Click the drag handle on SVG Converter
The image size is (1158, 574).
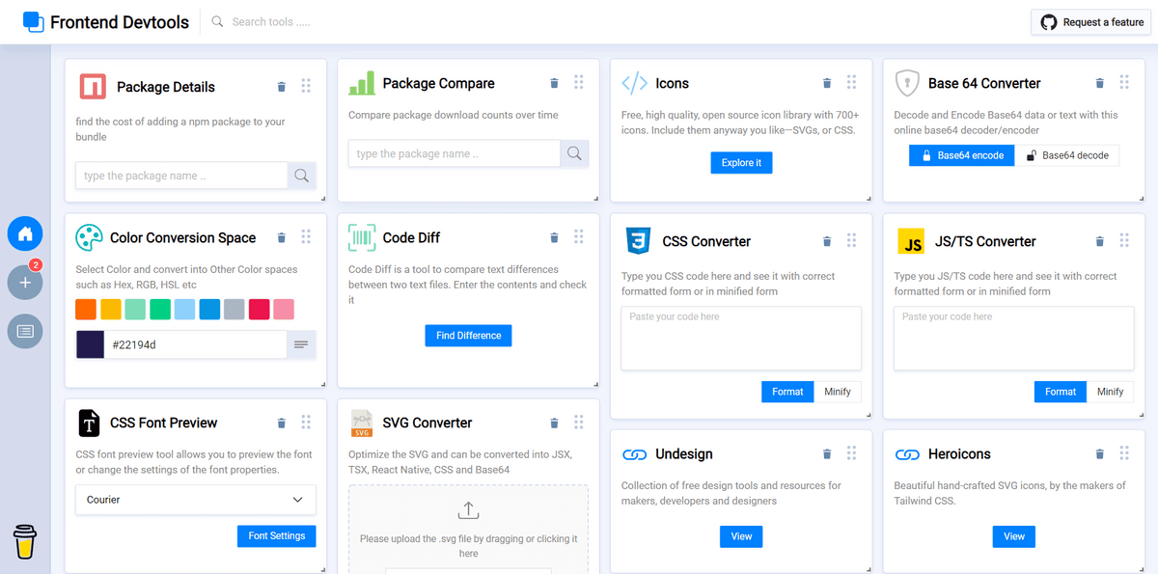point(579,423)
